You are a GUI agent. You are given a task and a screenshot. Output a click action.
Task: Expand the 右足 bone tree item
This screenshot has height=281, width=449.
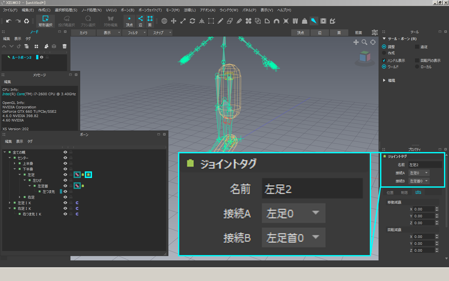(20, 197)
